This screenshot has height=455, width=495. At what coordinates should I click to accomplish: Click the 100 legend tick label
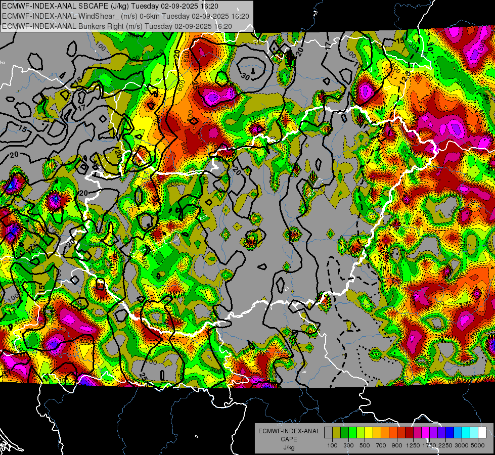click(x=332, y=445)
